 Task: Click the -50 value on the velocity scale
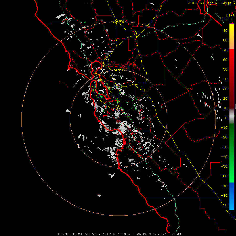224,167
